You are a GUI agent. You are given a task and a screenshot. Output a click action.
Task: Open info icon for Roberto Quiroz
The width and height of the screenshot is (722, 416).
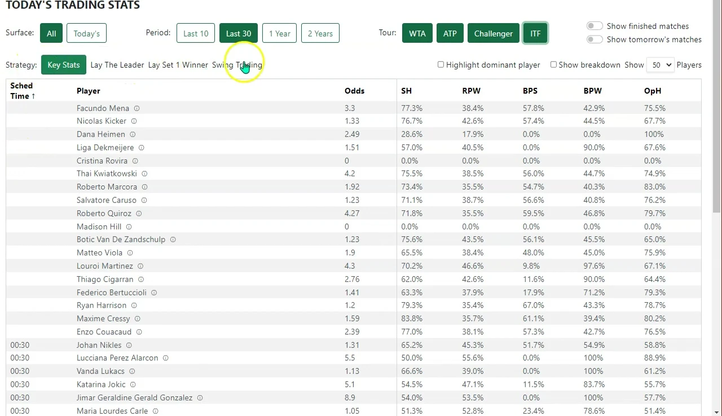tap(139, 214)
